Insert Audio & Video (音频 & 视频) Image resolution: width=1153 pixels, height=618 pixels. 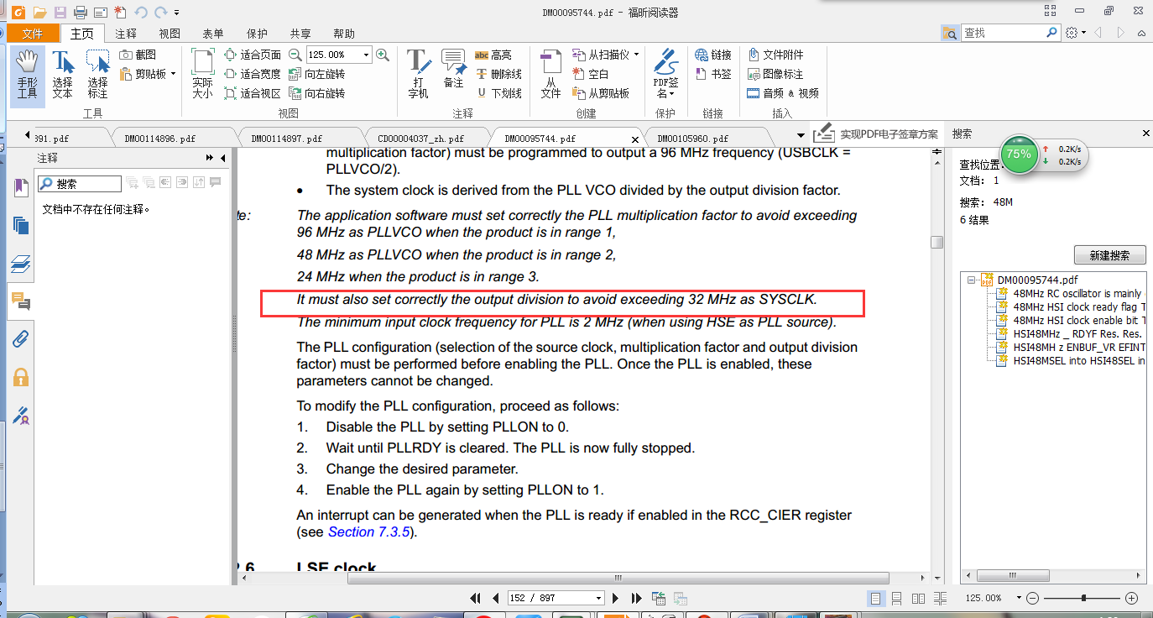[783, 93]
